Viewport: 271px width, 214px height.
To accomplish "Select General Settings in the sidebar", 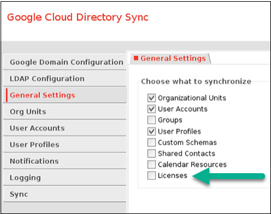I will 65,95.
